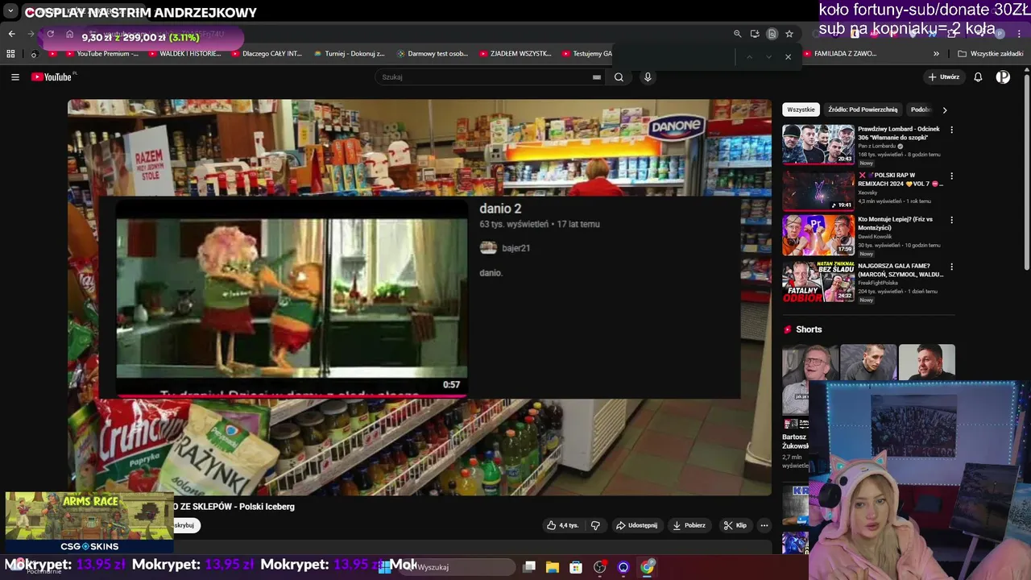Select the Źródło: Pod Powierzchnią chip
1031x580 pixels.
click(863, 110)
